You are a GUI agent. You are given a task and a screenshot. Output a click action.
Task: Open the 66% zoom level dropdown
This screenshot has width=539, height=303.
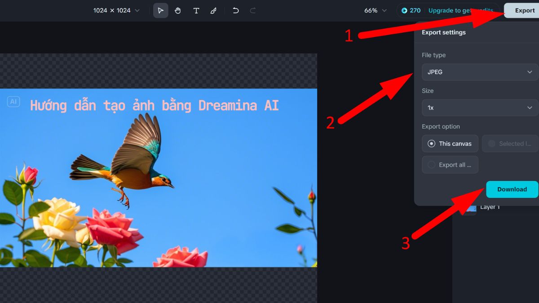click(x=376, y=10)
